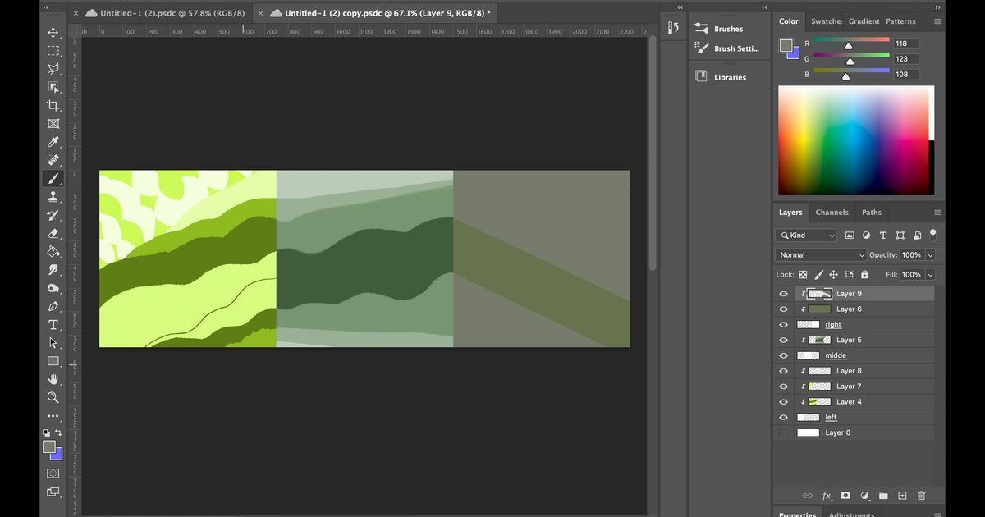Show the hidden Layer 0

(x=783, y=432)
